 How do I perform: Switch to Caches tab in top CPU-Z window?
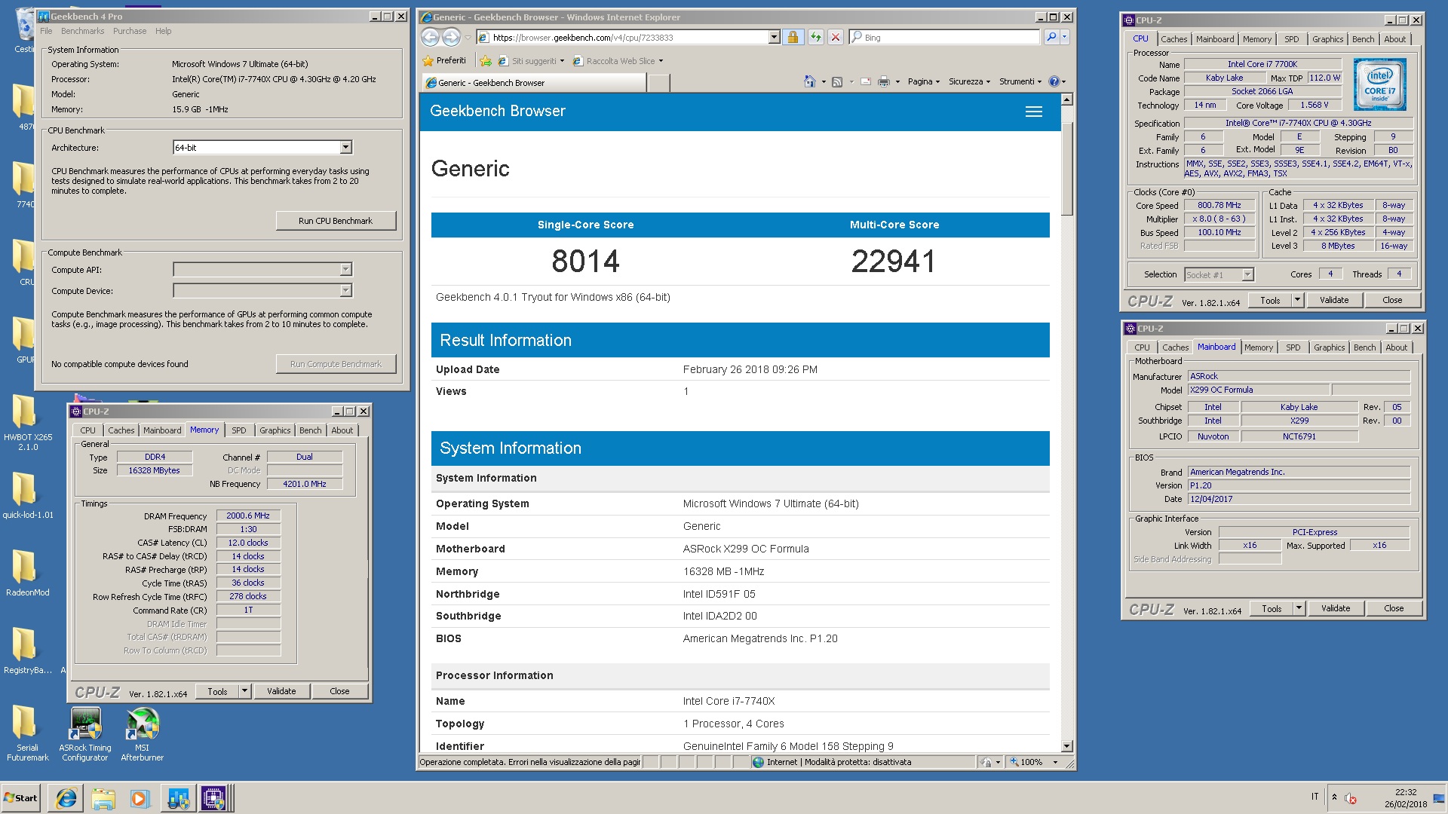[x=1173, y=39]
